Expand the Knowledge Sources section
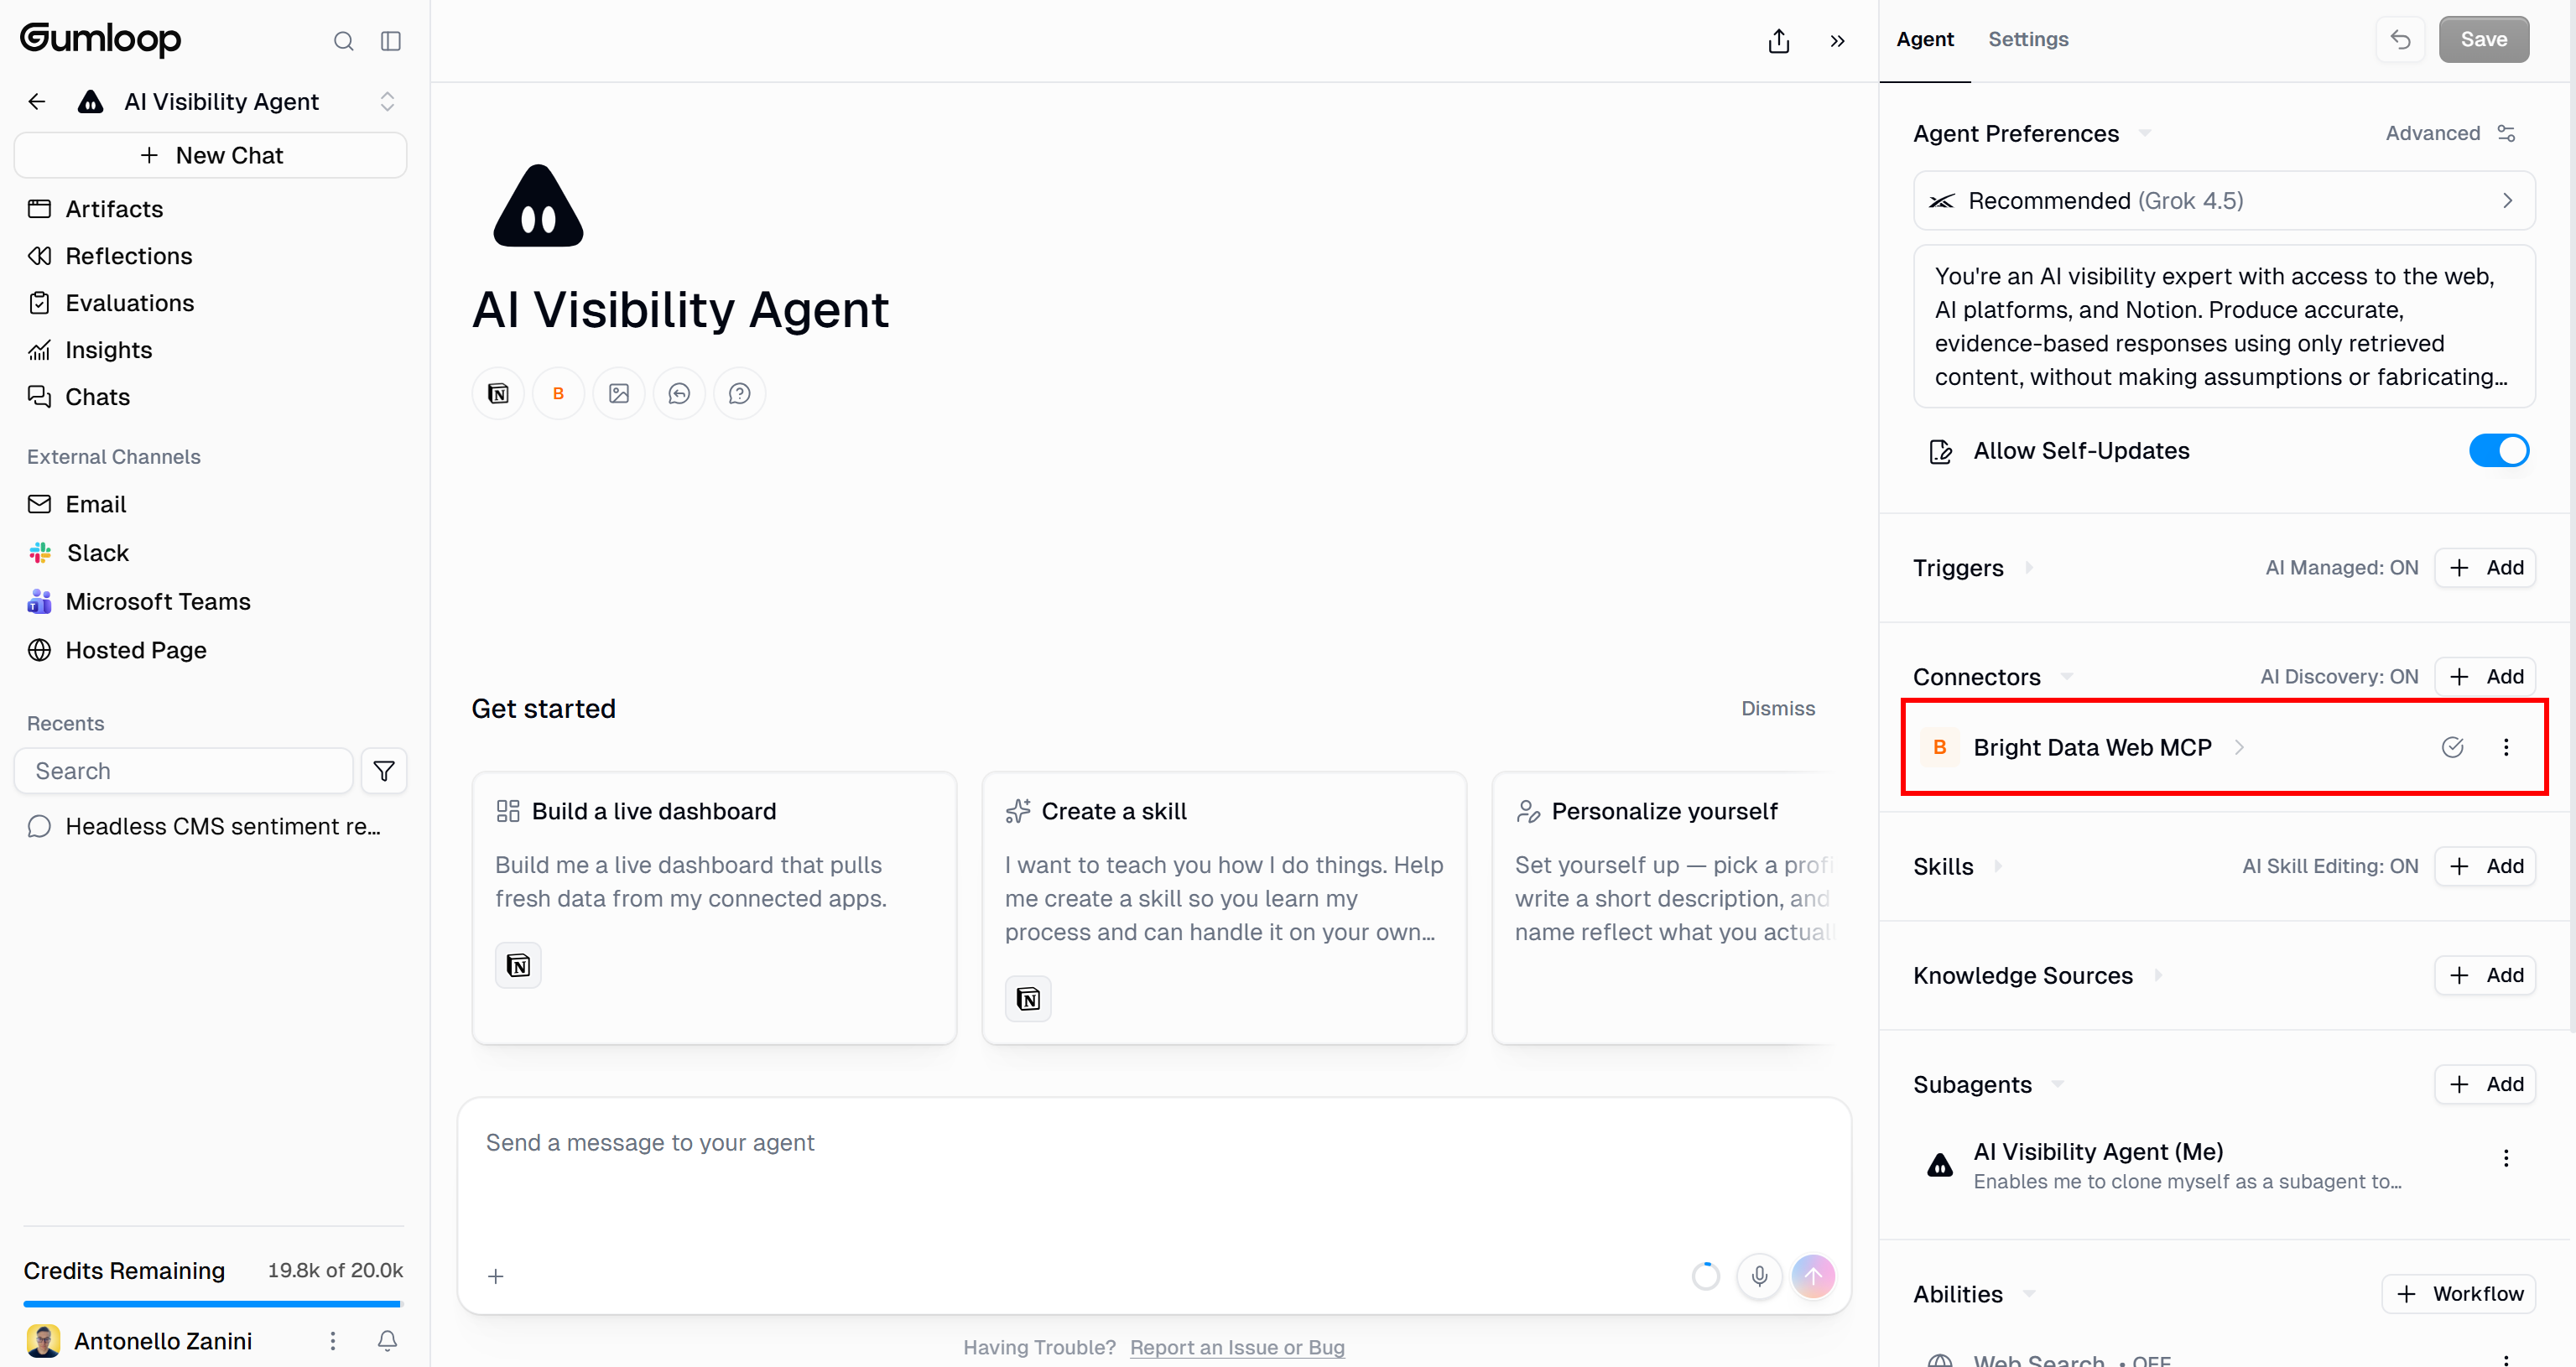 [x=2157, y=975]
